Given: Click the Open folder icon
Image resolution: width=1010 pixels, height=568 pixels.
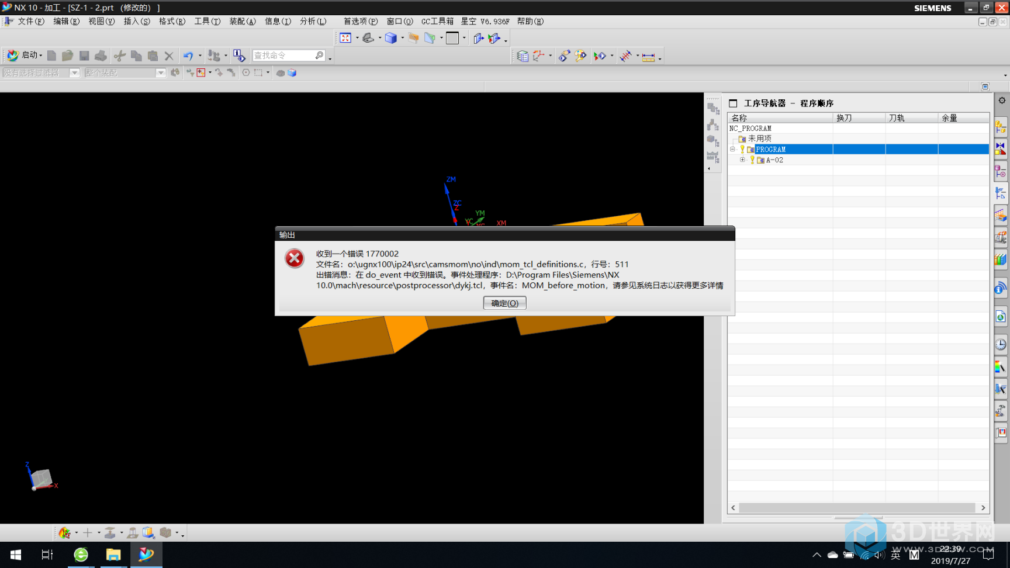Looking at the screenshot, I should click(68, 56).
